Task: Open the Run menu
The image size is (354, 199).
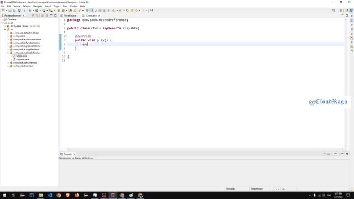Action: point(65,6)
